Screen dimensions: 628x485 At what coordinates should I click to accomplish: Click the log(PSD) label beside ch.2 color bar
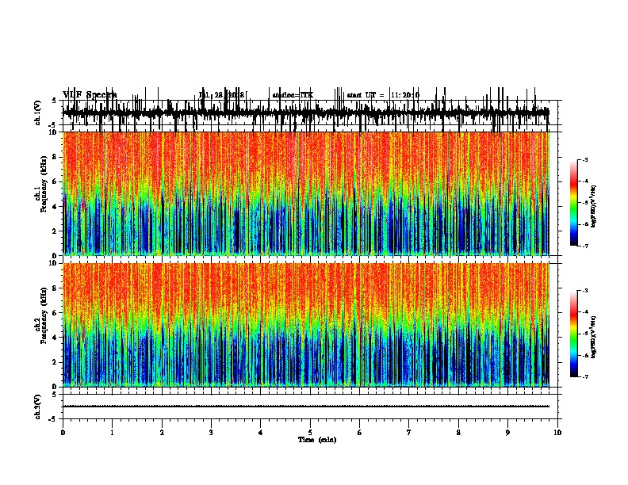[594, 337]
